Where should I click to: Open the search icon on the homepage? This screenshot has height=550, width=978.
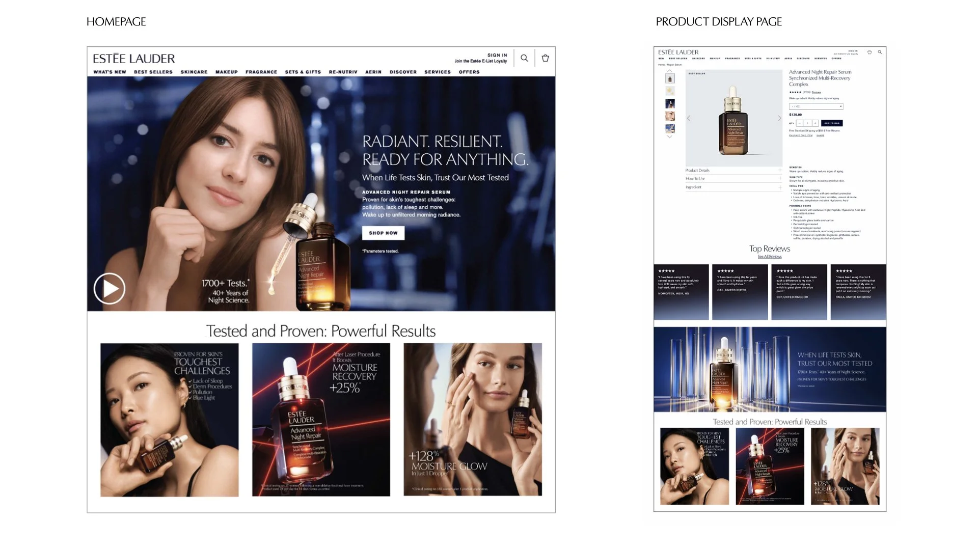524,58
